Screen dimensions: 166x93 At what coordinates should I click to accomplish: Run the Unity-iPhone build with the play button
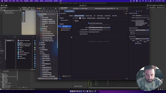tap(56, 9)
